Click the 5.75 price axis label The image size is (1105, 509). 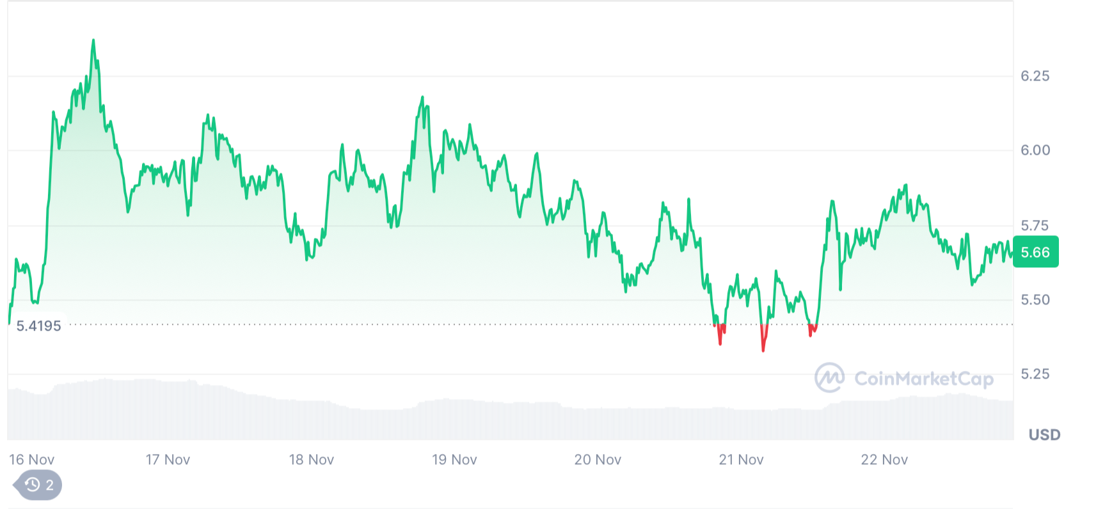click(1035, 226)
